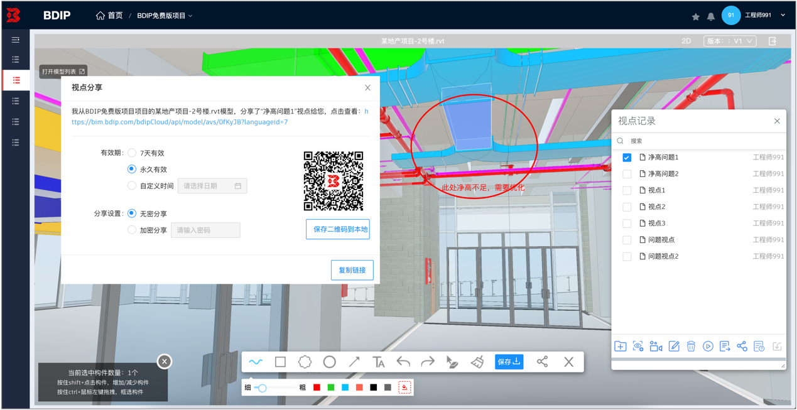Open notifications with the bell icon

coord(711,16)
